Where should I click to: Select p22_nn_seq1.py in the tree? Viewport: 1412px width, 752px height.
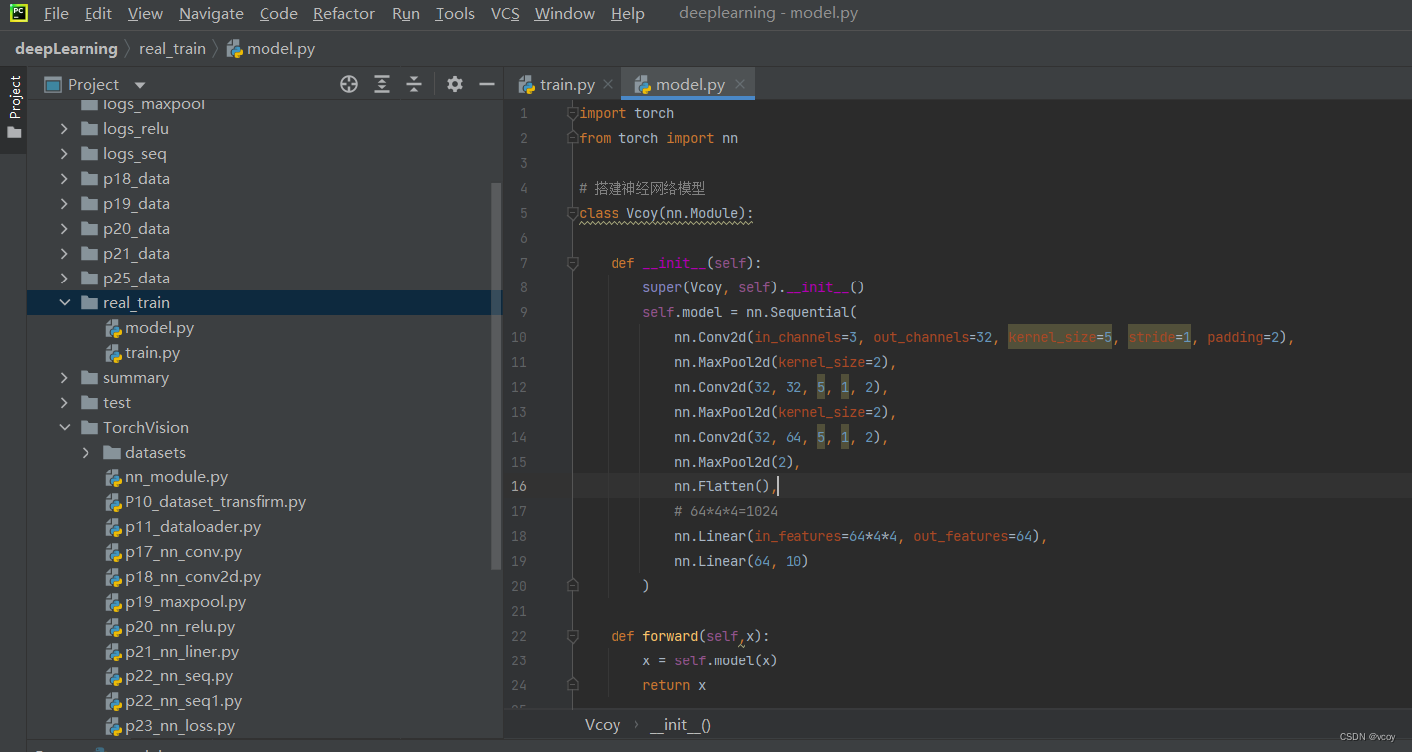point(183,701)
